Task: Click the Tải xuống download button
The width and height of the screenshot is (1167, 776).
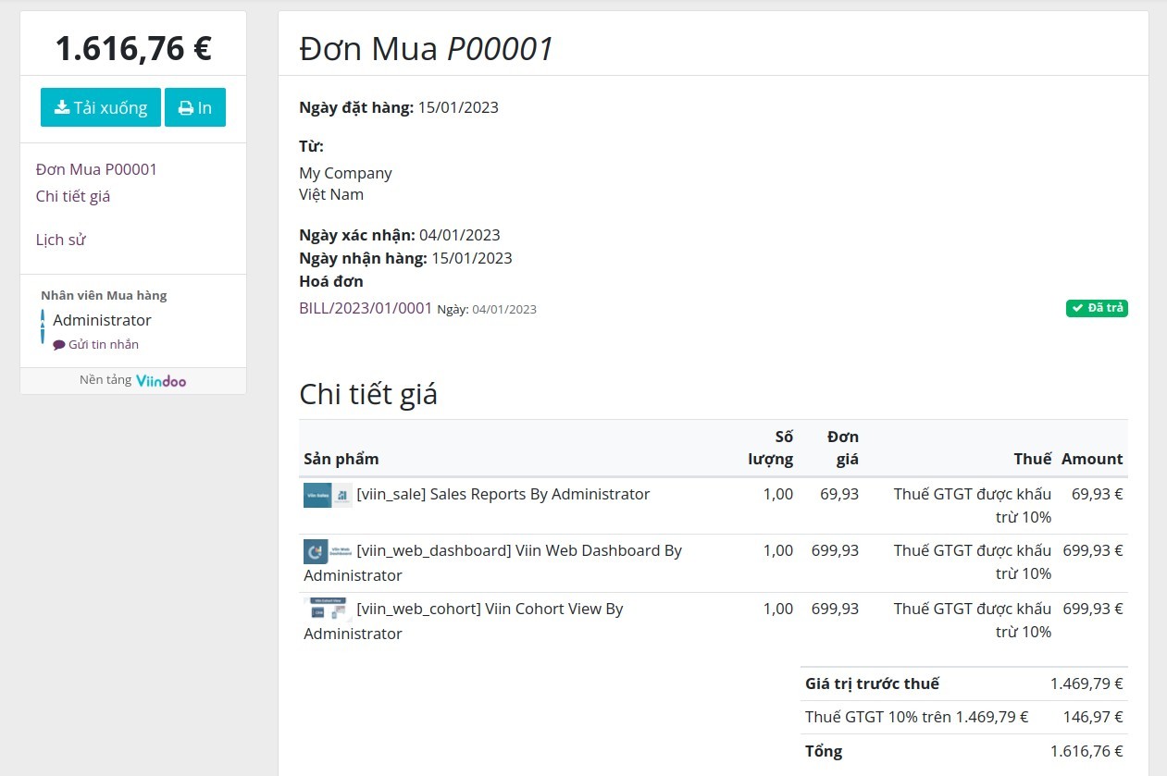Action: point(101,107)
